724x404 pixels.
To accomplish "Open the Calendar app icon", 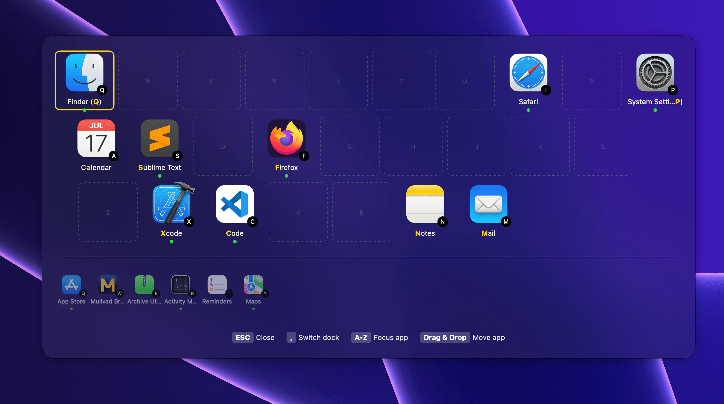I will [96, 138].
